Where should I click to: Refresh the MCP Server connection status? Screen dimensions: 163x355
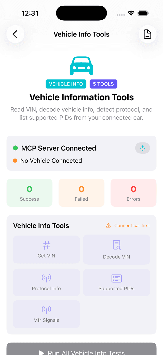pyautogui.click(x=142, y=148)
